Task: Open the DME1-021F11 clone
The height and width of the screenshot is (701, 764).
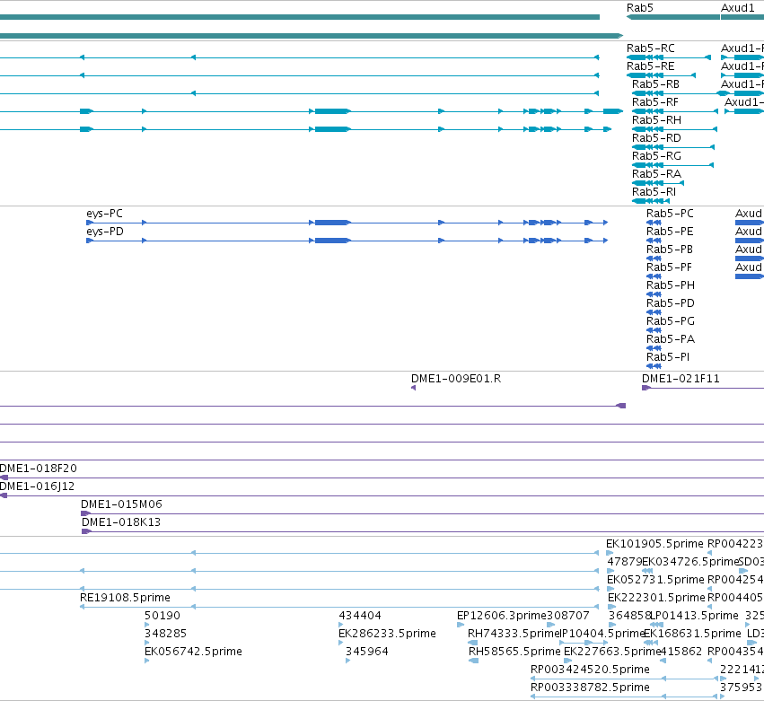Action: [681, 380]
